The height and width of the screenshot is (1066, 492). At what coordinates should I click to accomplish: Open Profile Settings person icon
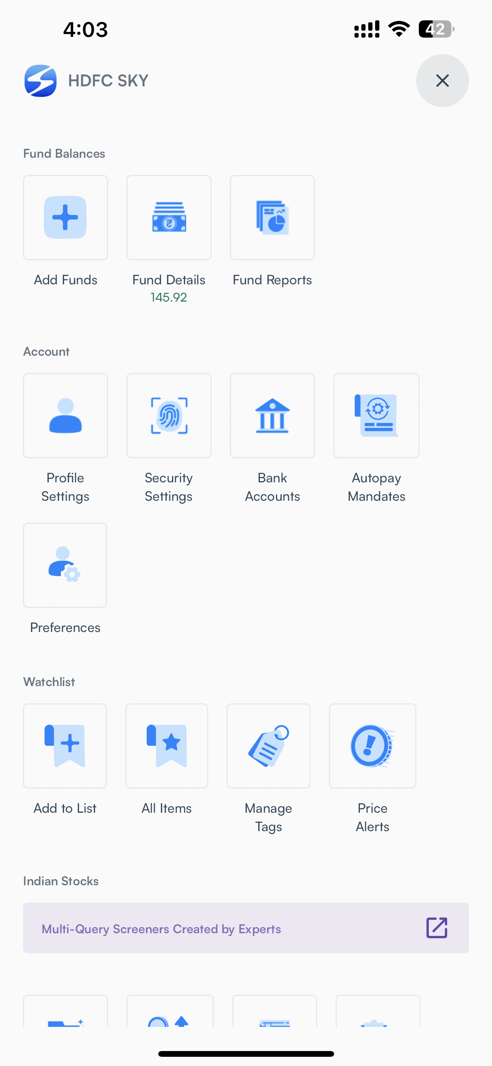[65, 416]
